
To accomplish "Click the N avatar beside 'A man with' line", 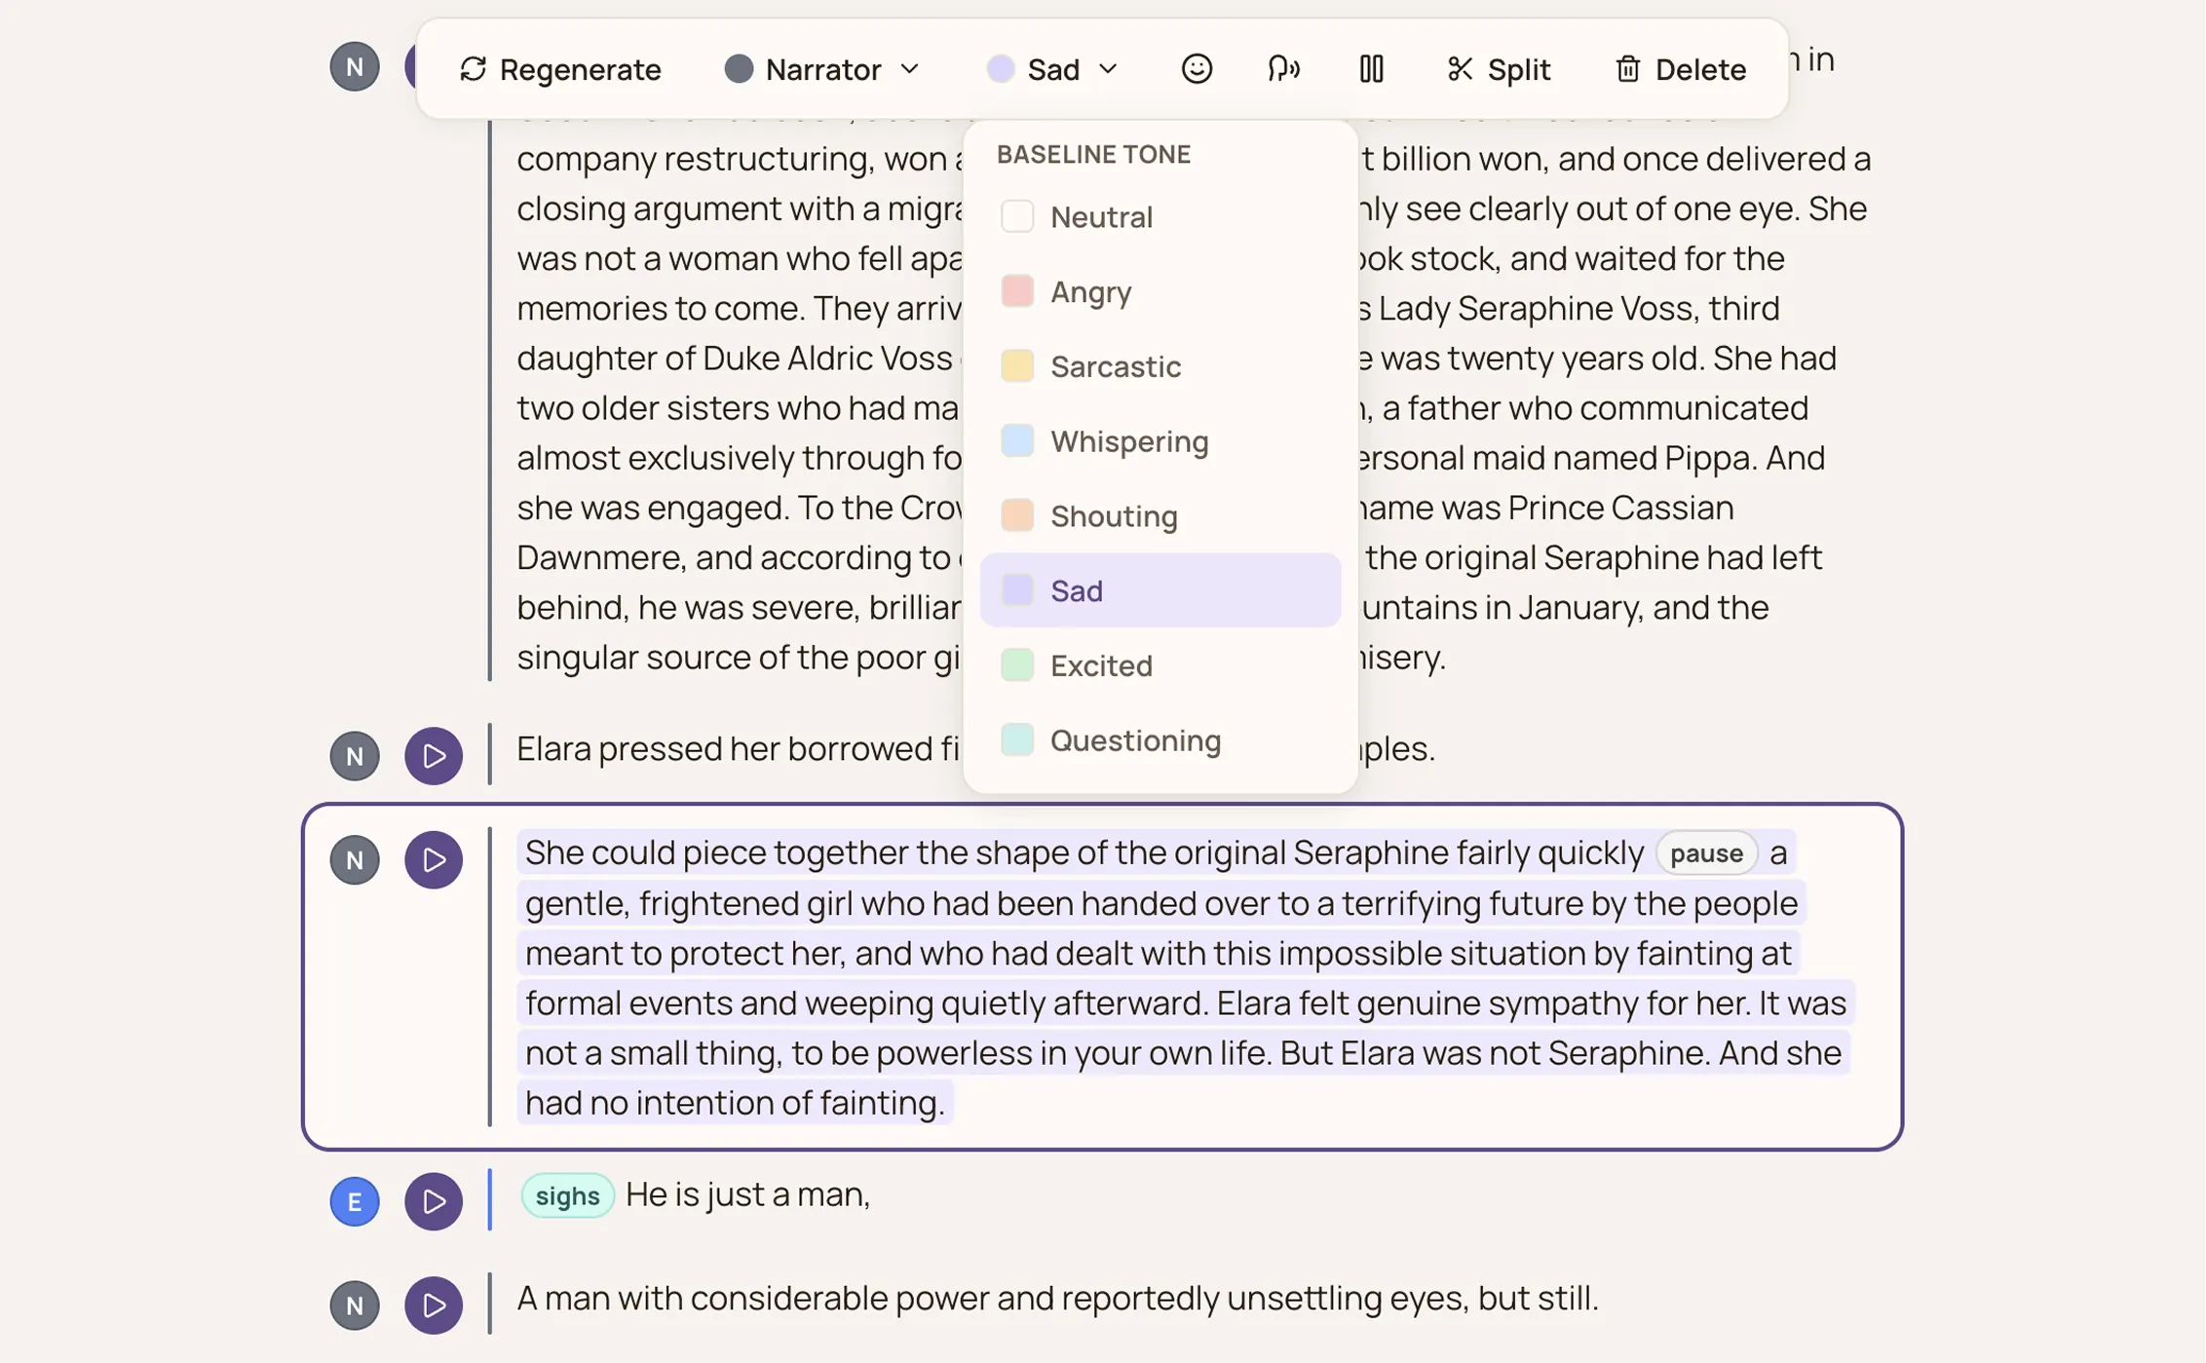I will coord(355,1306).
